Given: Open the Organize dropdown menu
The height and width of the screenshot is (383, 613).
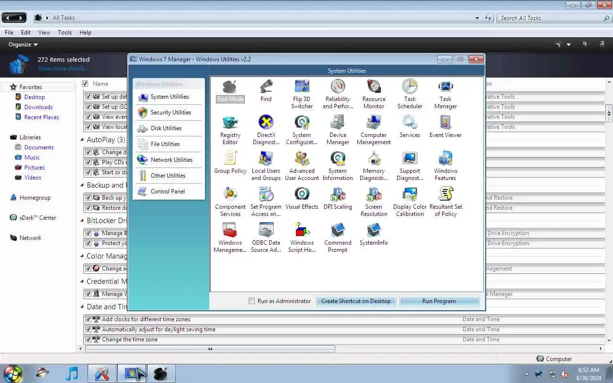Looking at the screenshot, I should tap(23, 45).
